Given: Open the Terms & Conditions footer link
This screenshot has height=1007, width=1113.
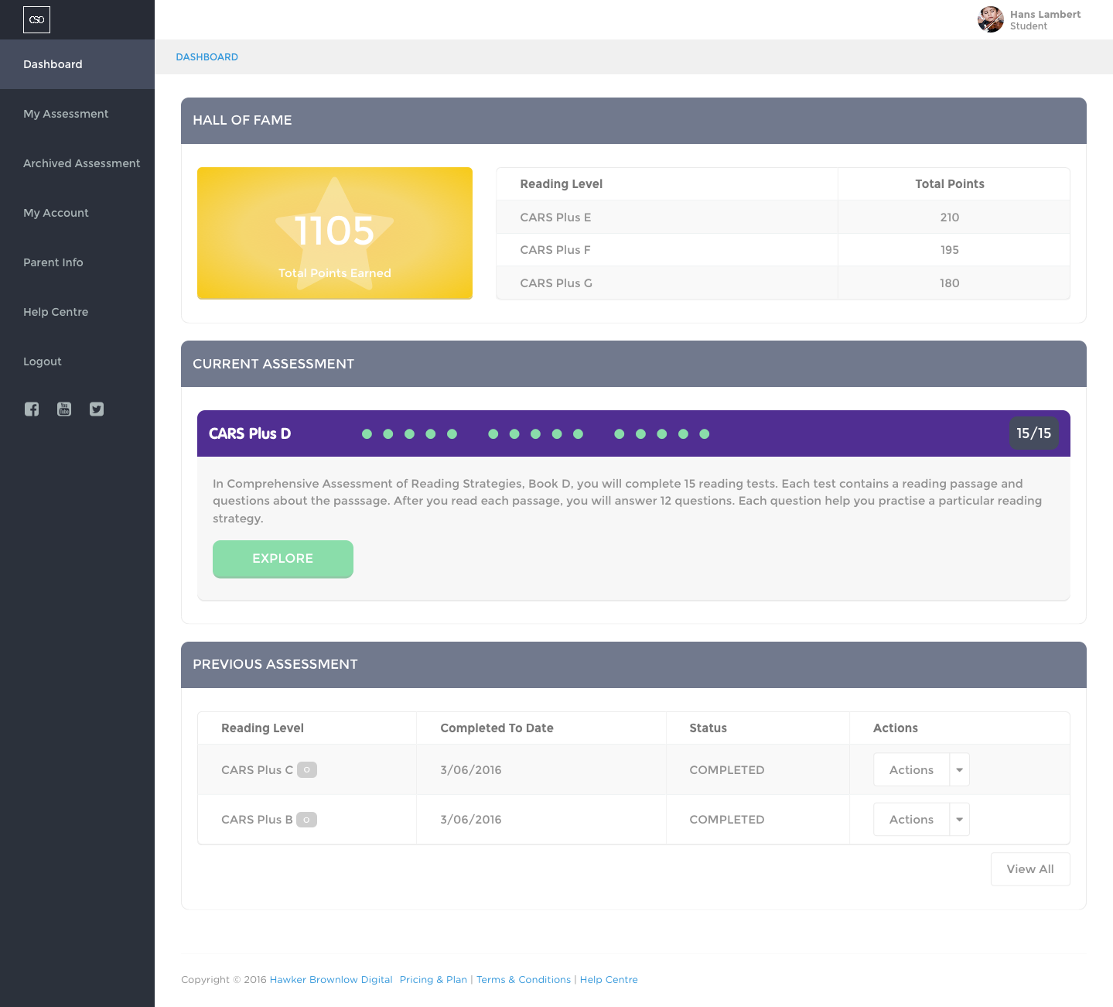Looking at the screenshot, I should (x=524, y=980).
